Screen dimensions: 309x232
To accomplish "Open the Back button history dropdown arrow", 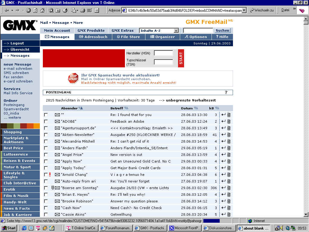I will pos(12,10).
